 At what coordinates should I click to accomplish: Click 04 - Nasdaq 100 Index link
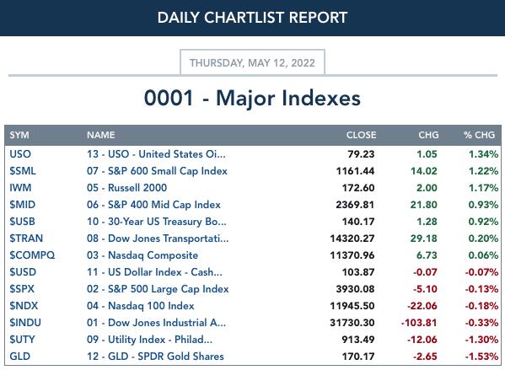141,306
